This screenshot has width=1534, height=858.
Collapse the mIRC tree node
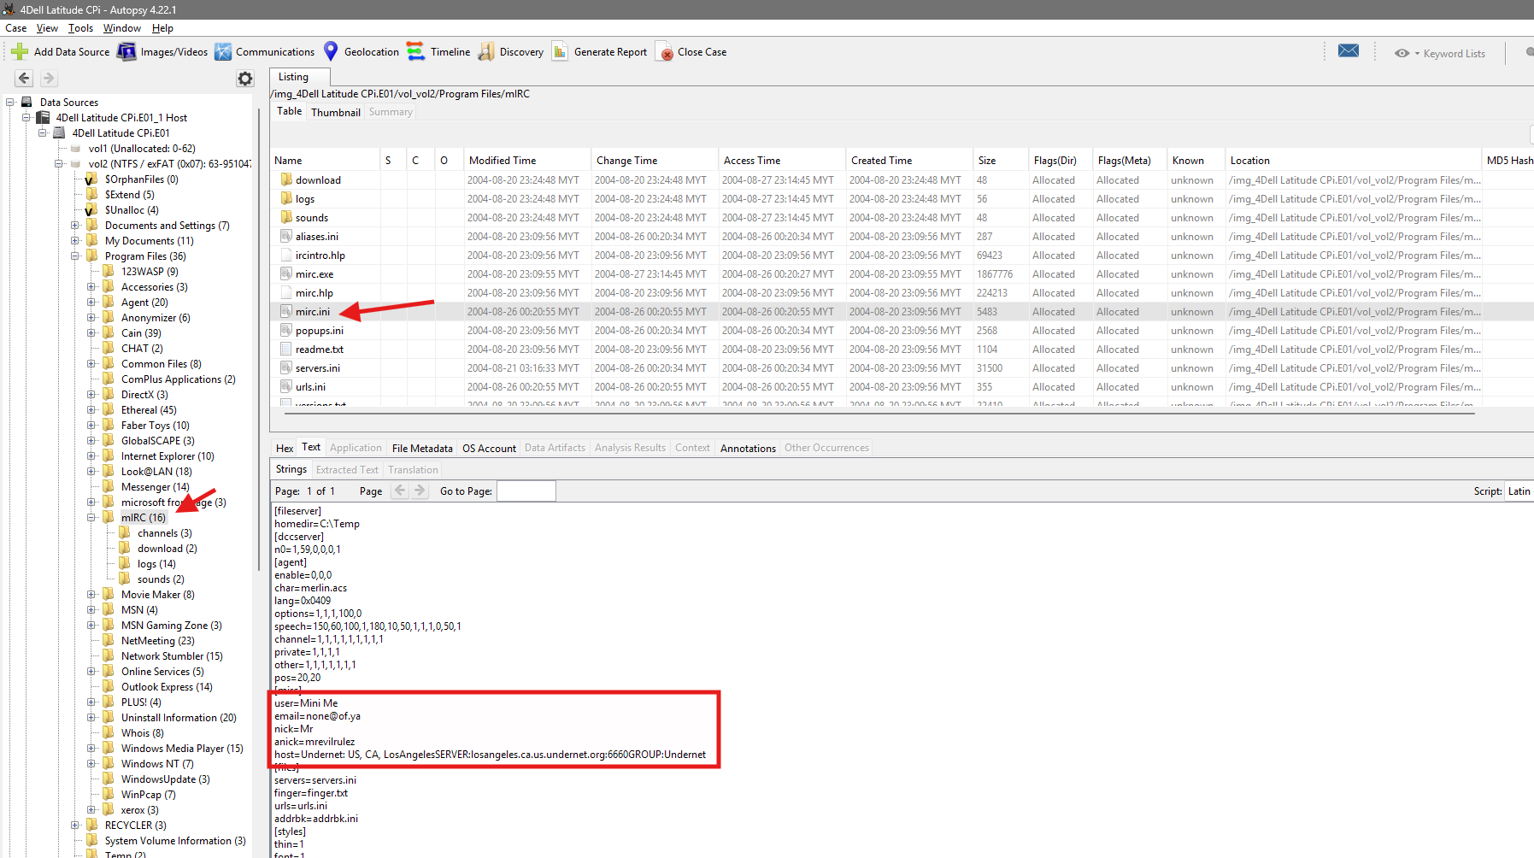pyautogui.click(x=91, y=518)
